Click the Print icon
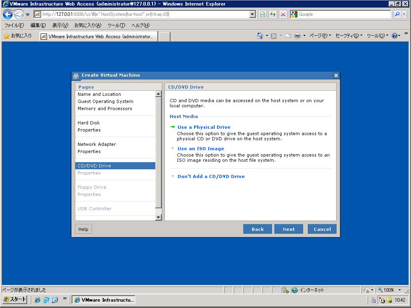This screenshot has width=411, height=308. [297, 36]
